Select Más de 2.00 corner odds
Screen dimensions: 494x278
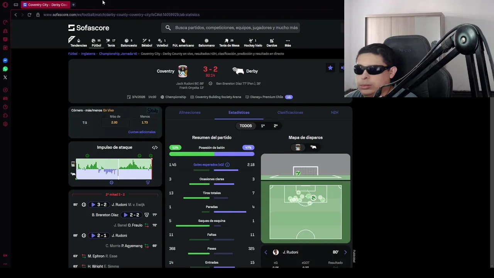tap(114, 122)
